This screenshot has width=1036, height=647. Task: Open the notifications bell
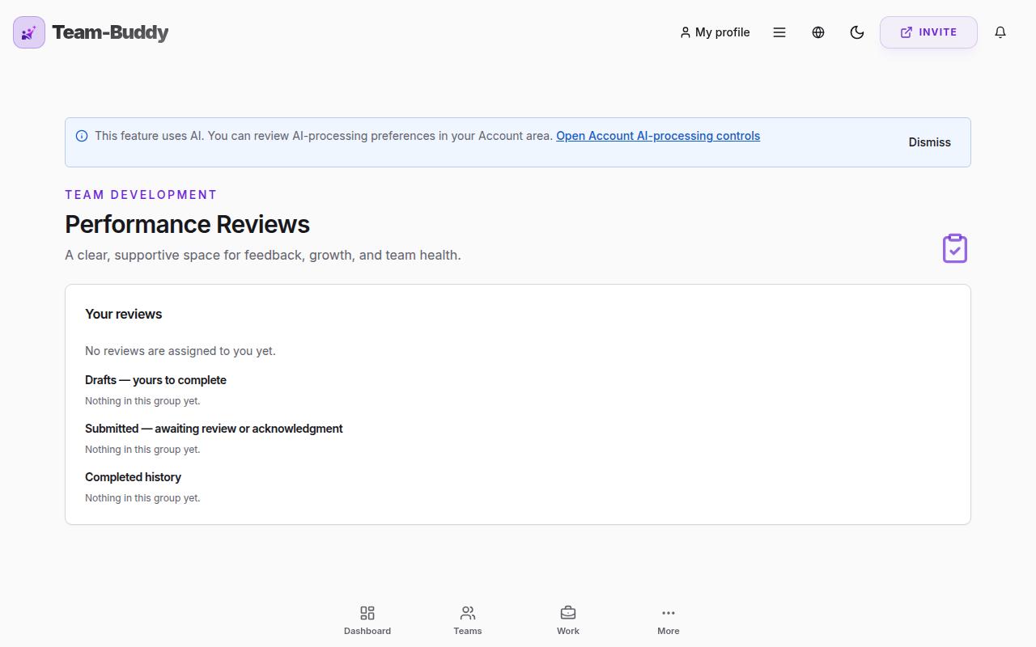click(x=1000, y=32)
